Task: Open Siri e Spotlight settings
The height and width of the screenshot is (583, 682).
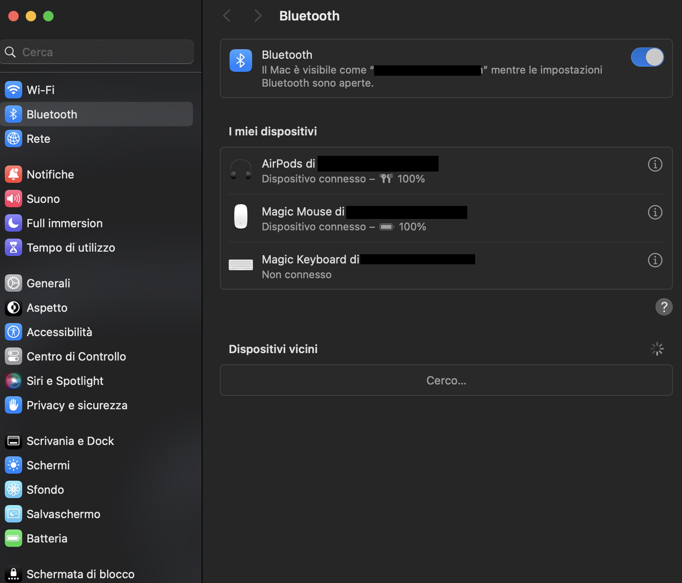Action: [x=65, y=381]
